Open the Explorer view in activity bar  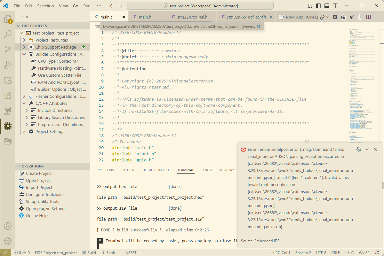pyautogui.click(x=8, y=19)
